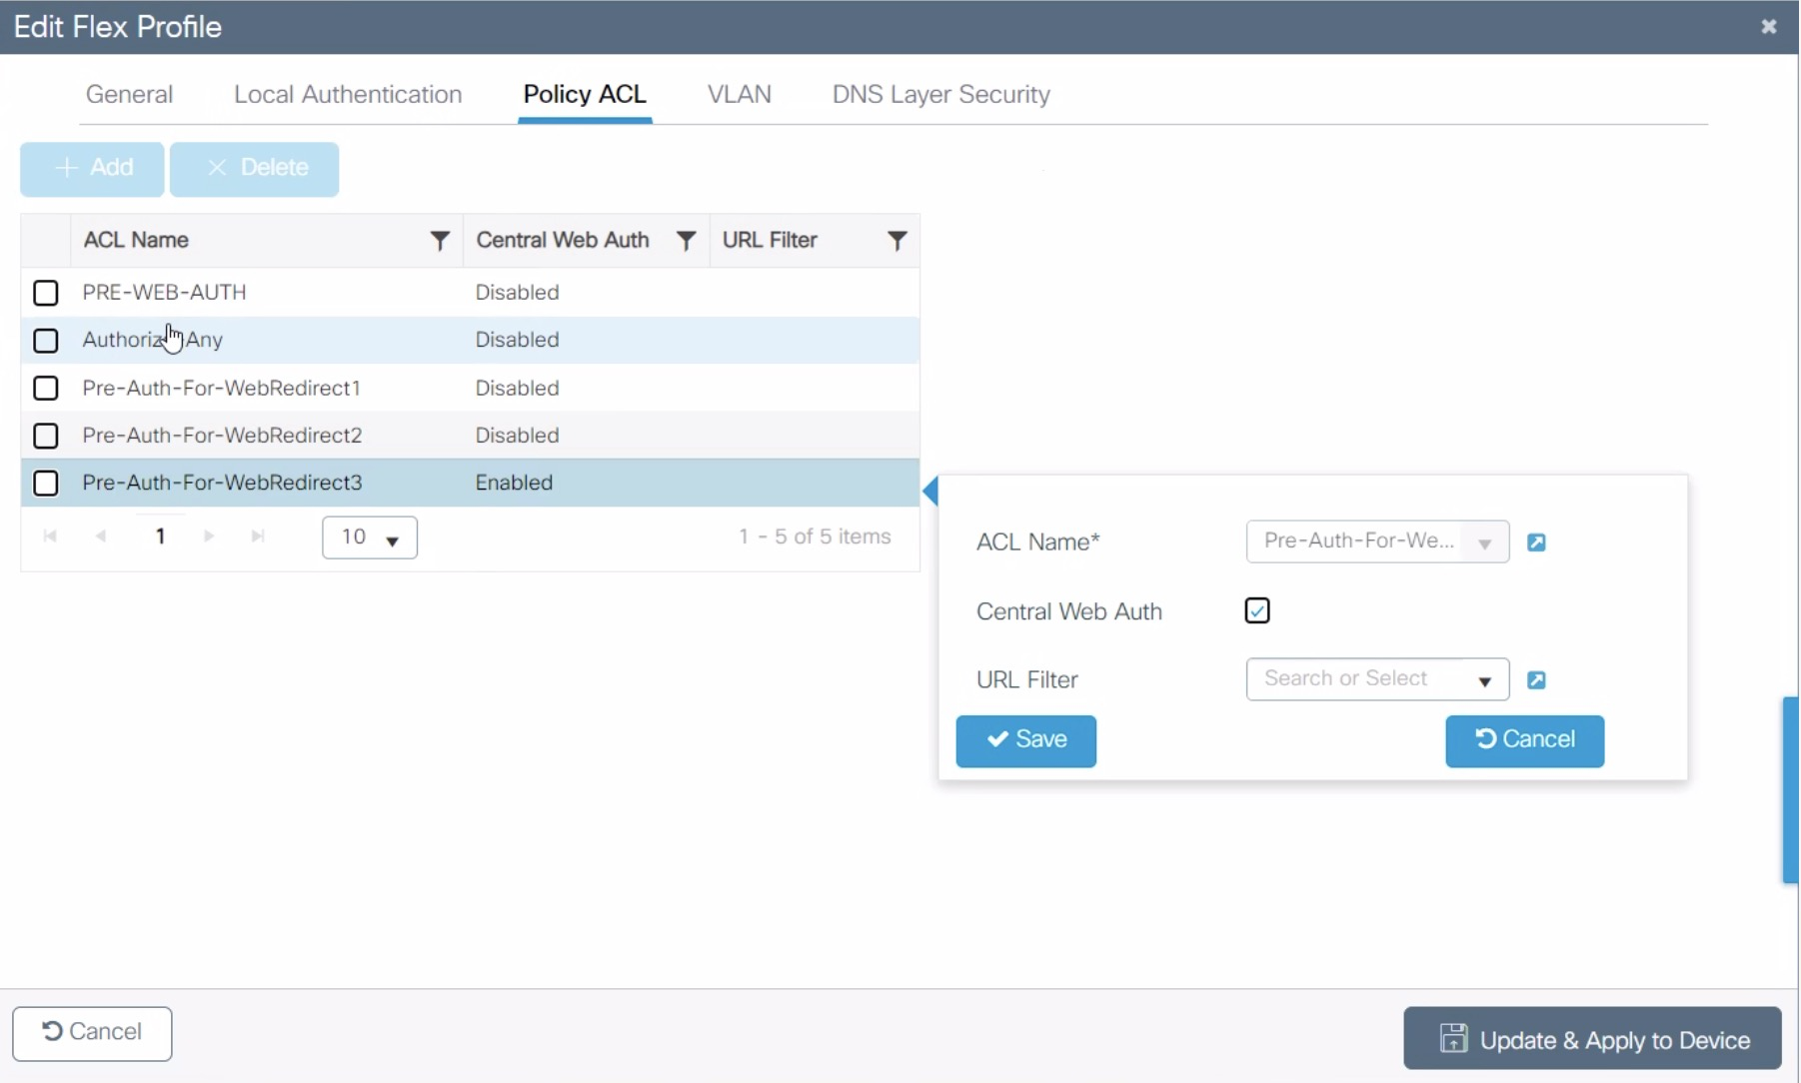The width and height of the screenshot is (1801, 1083).
Task: Uncheck the Central Web Auth checkbox
Action: pyautogui.click(x=1256, y=609)
